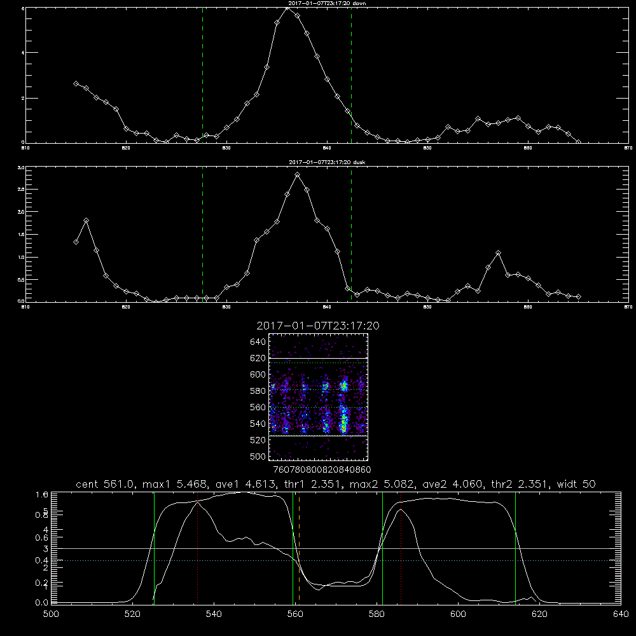636x636 pixels.
Task: Click the '580' label on heatmap y-axis
Action: 258,391
